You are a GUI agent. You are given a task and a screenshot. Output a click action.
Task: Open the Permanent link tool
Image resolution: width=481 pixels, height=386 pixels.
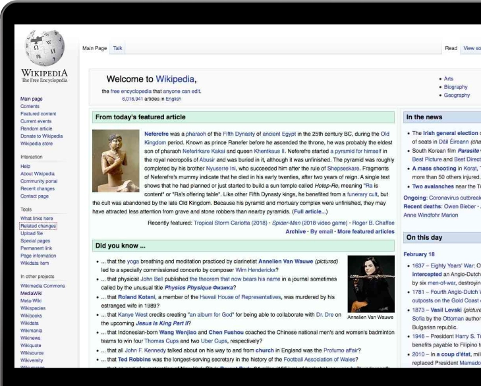tap(37, 248)
